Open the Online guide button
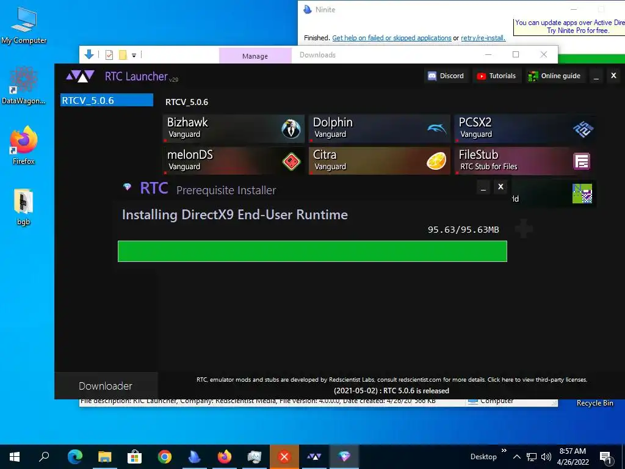625x469 pixels. point(554,76)
